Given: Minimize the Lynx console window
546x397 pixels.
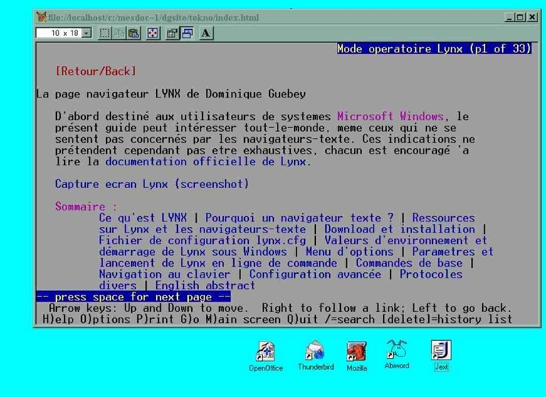Looking at the screenshot, I should click(x=509, y=17).
